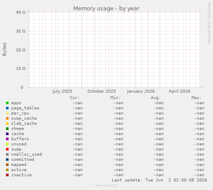This screenshot has width=213, height=190.
Task: Click the swap_cache orange legend swatch
Action: point(7,118)
